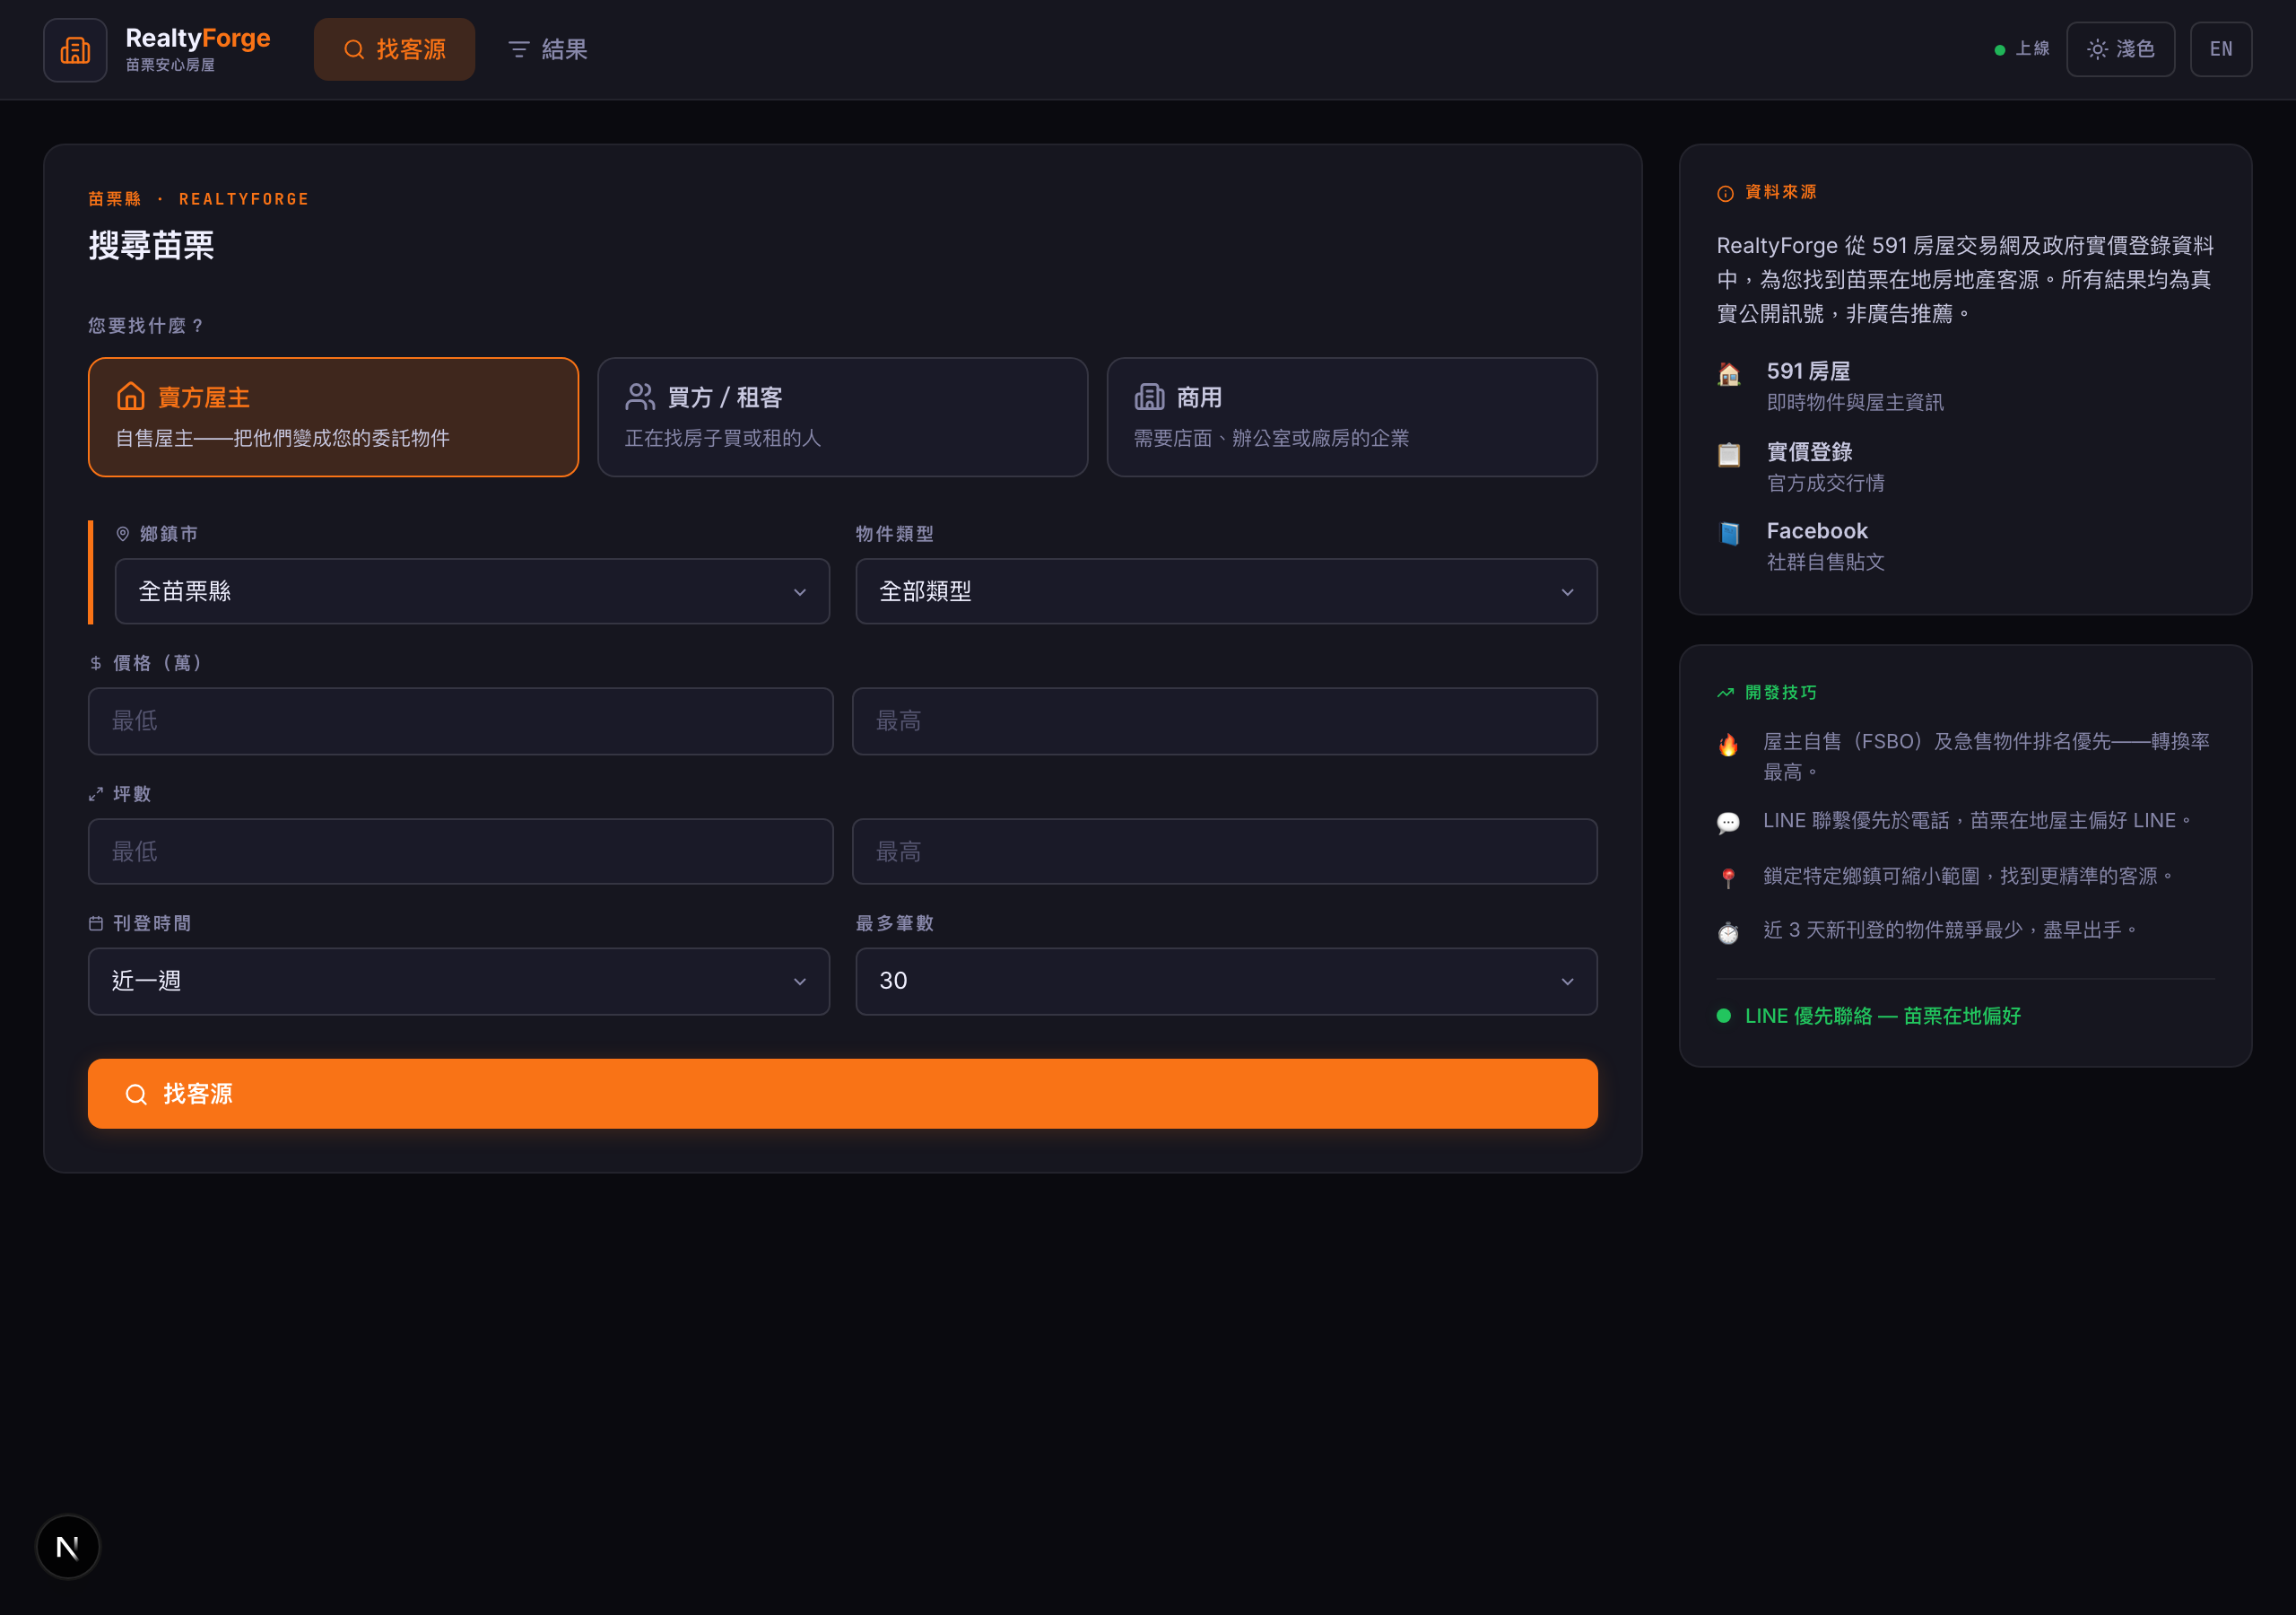The image size is (2296, 1615).
Task: Click the green dot beside LINE 優先聯絡
Action: pyautogui.click(x=1724, y=1016)
